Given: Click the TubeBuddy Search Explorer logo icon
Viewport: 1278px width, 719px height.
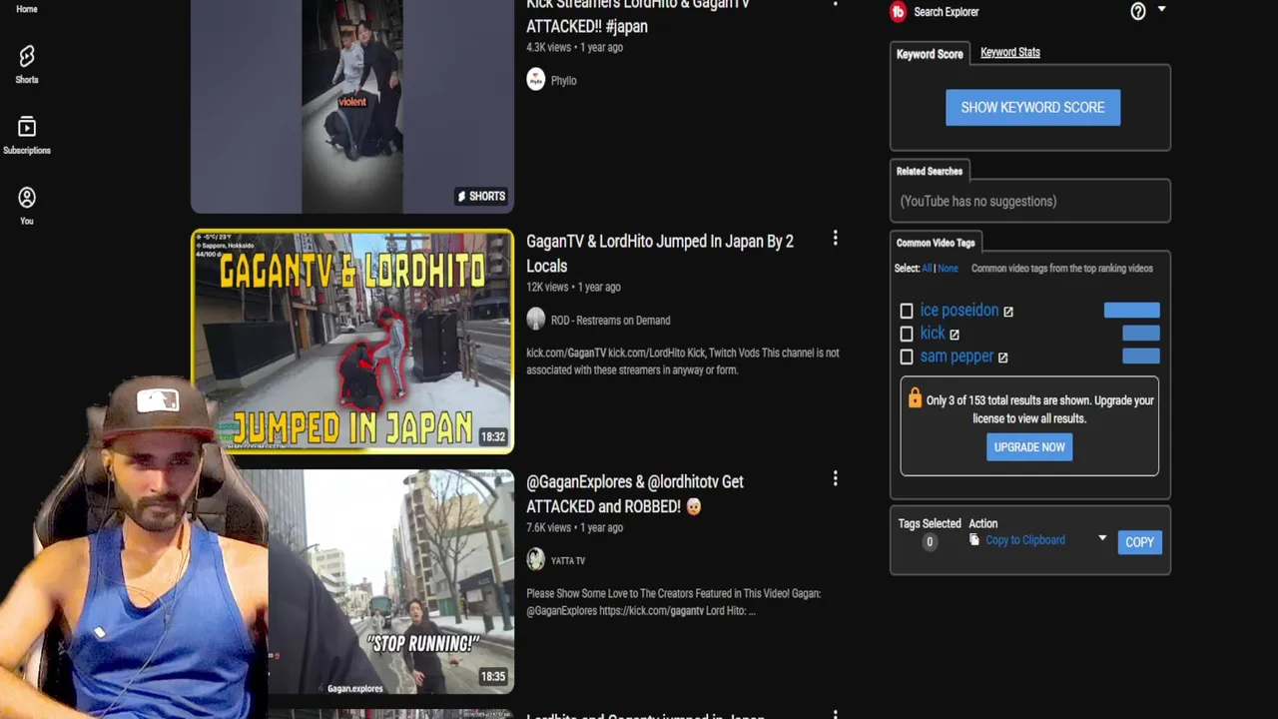Looking at the screenshot, I should [898, 11].
